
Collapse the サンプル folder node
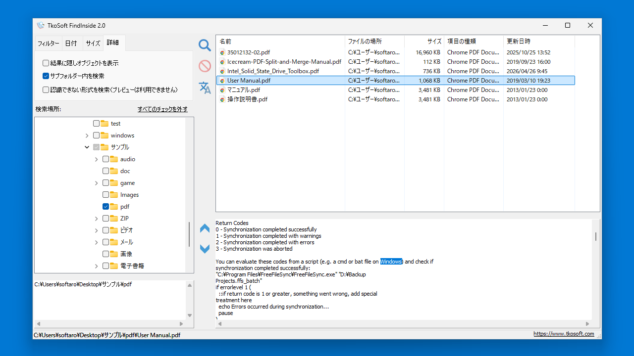[x=87, y=147]
